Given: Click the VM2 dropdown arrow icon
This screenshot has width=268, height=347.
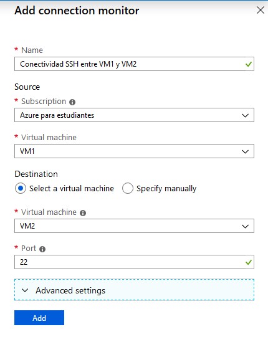Looking at the screenshot, I should point(245,226).
